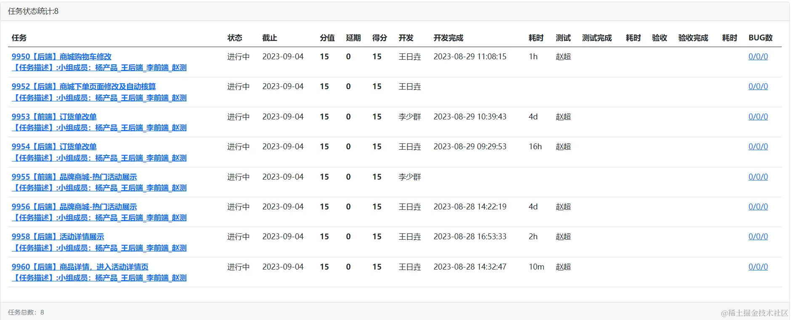Select completion time 2023-08-29 11:08:15

(470, 56)
